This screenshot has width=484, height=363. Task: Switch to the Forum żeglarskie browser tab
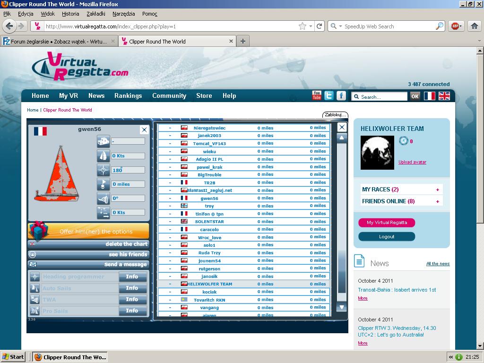pos(59,42)
